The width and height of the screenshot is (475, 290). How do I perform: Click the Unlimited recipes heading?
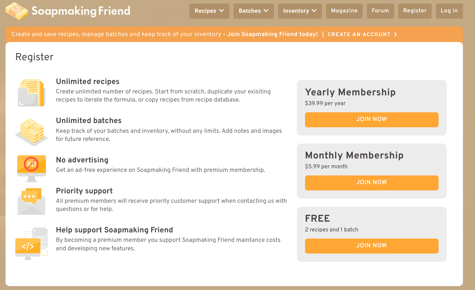point(88,81)
